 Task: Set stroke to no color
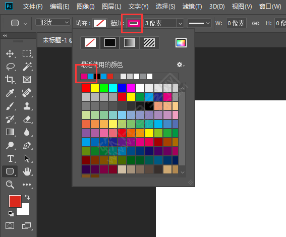tap(90, 43)
